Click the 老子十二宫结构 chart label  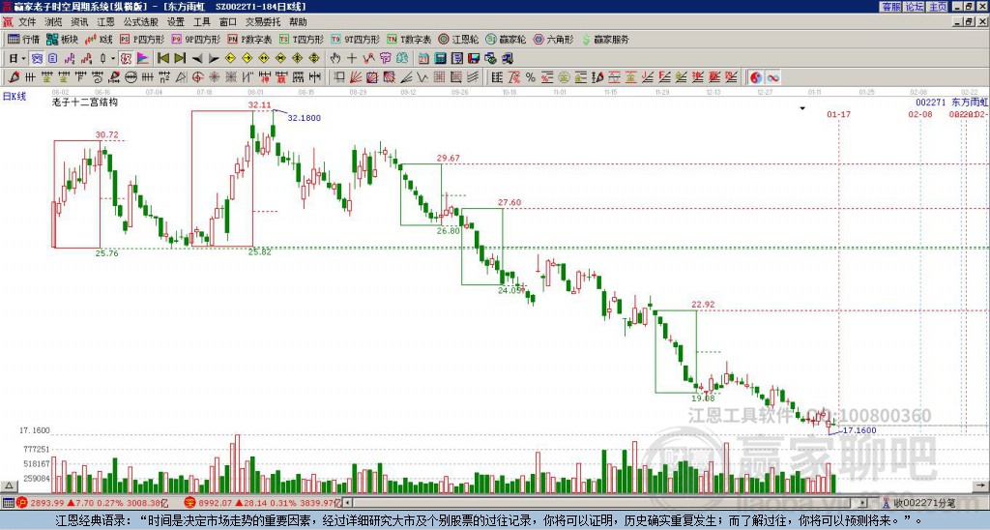click(x=85, y=102)
